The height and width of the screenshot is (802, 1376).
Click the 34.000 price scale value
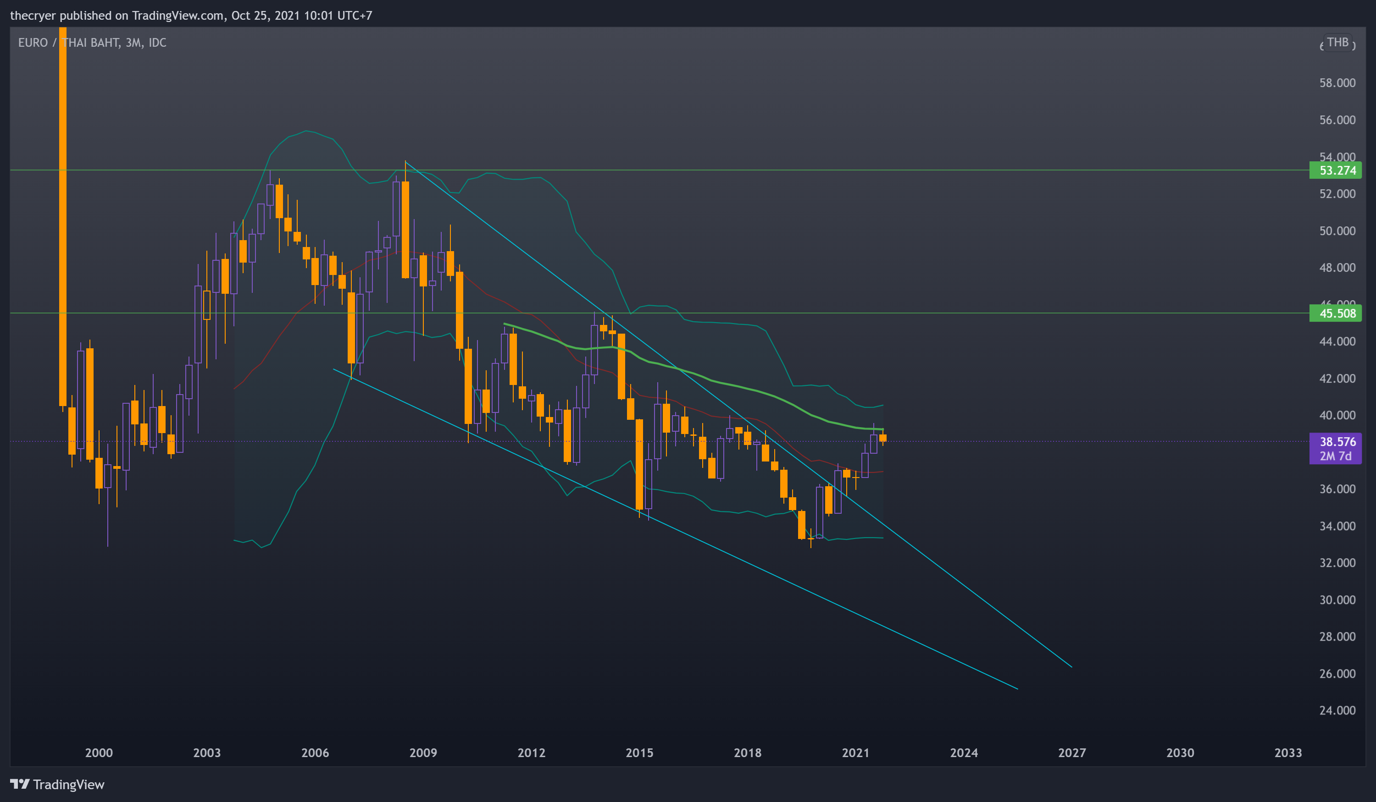coord(1337,526)
